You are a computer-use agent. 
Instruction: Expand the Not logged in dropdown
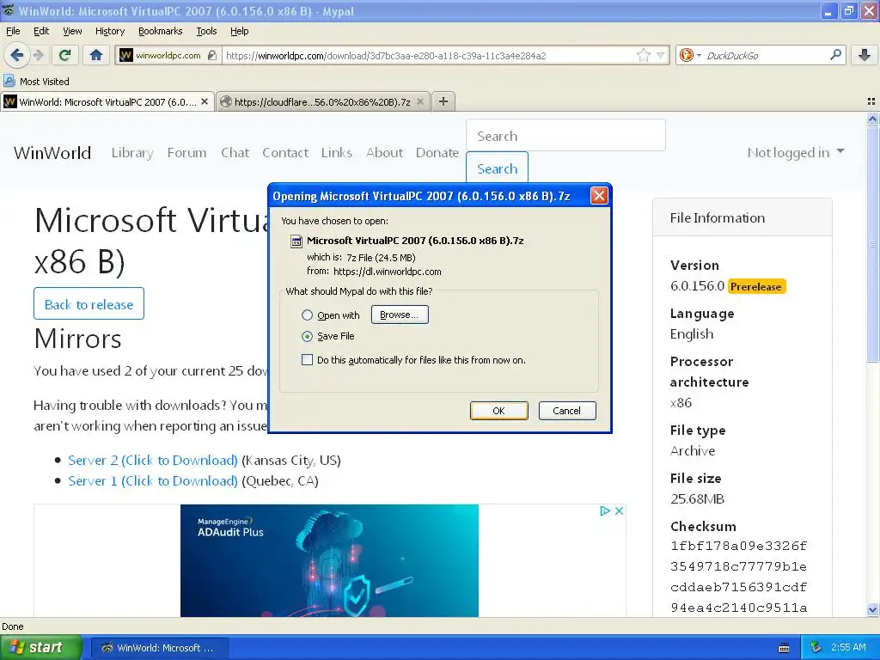point(795,153)
